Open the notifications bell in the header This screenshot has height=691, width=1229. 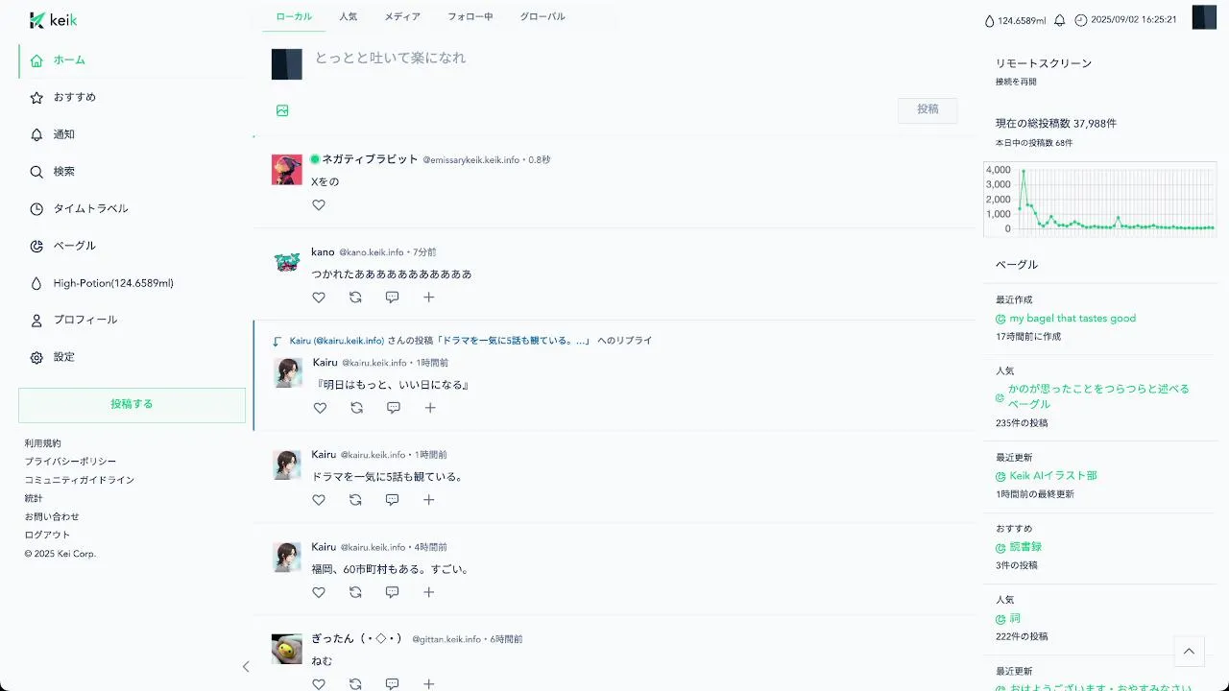pos(1060,20)
